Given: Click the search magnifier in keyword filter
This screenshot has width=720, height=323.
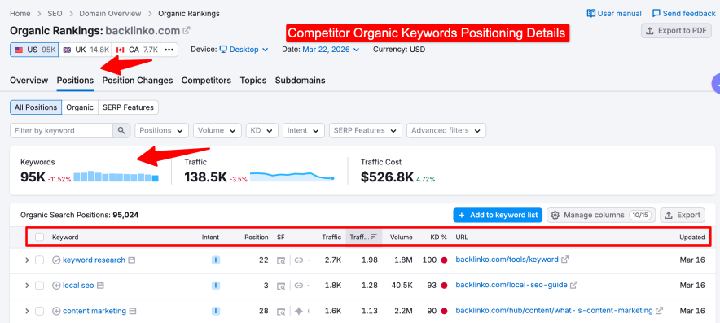Looking at the screenshot, I should click(x=121, y=130).
